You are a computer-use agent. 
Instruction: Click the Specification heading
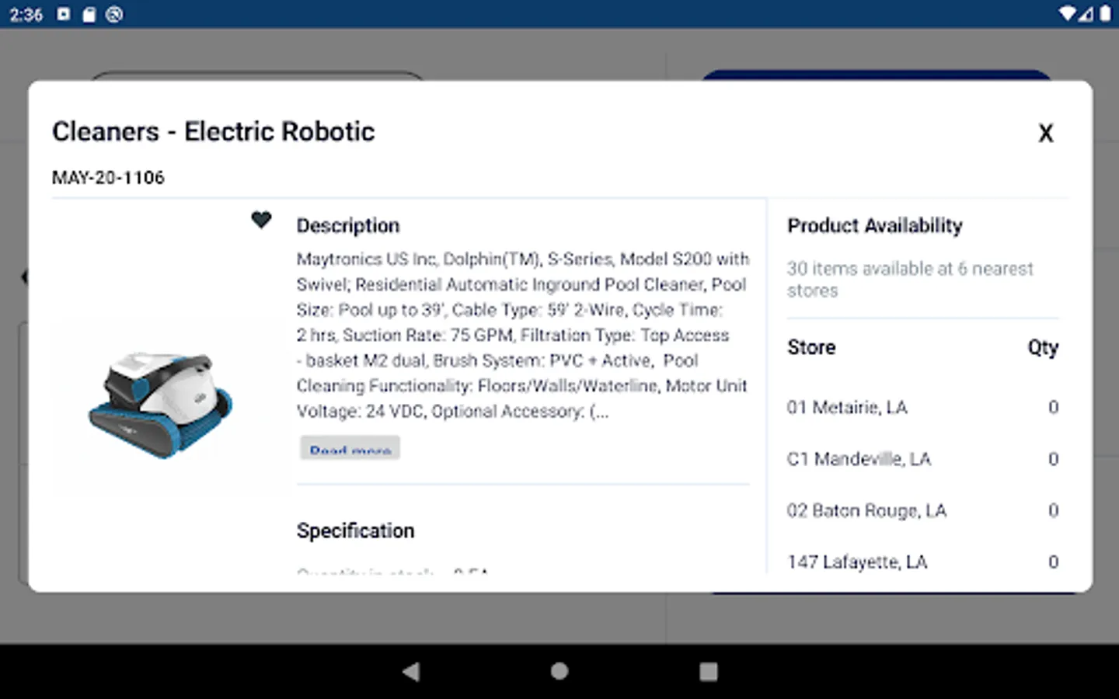click(x=355, y=531)
